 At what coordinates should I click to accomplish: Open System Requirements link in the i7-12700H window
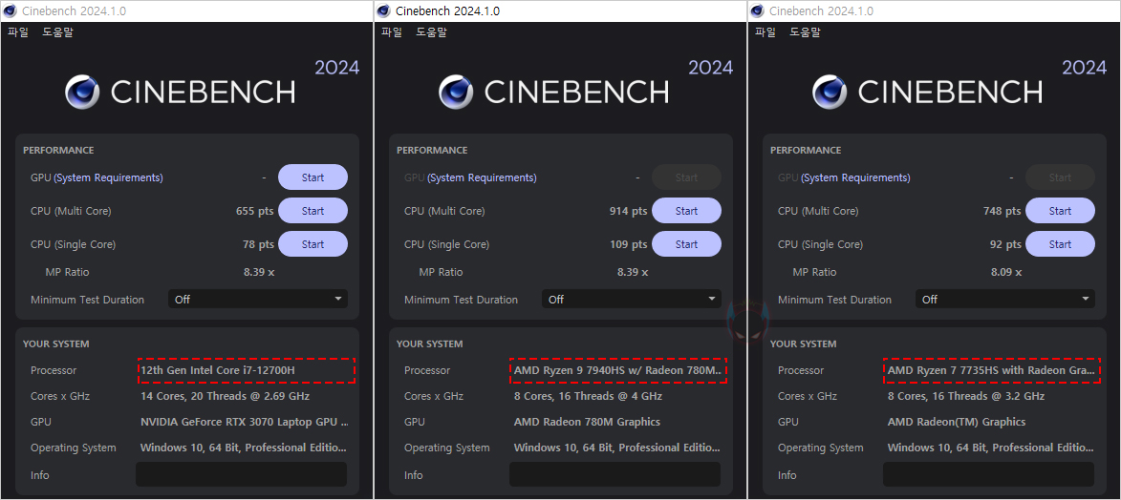click(x=108, y=177)
